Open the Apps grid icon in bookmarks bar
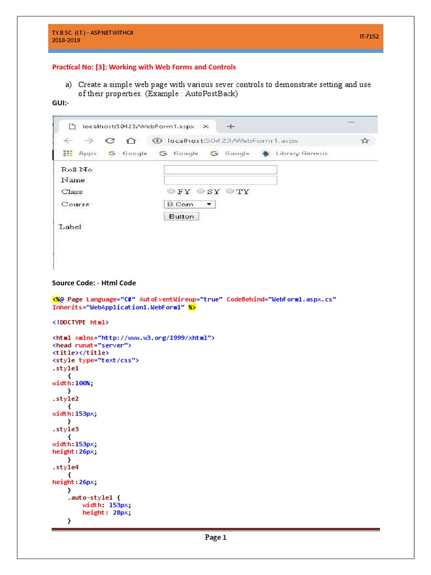Screen dimensions: 431x575 [x=68, y=153]
